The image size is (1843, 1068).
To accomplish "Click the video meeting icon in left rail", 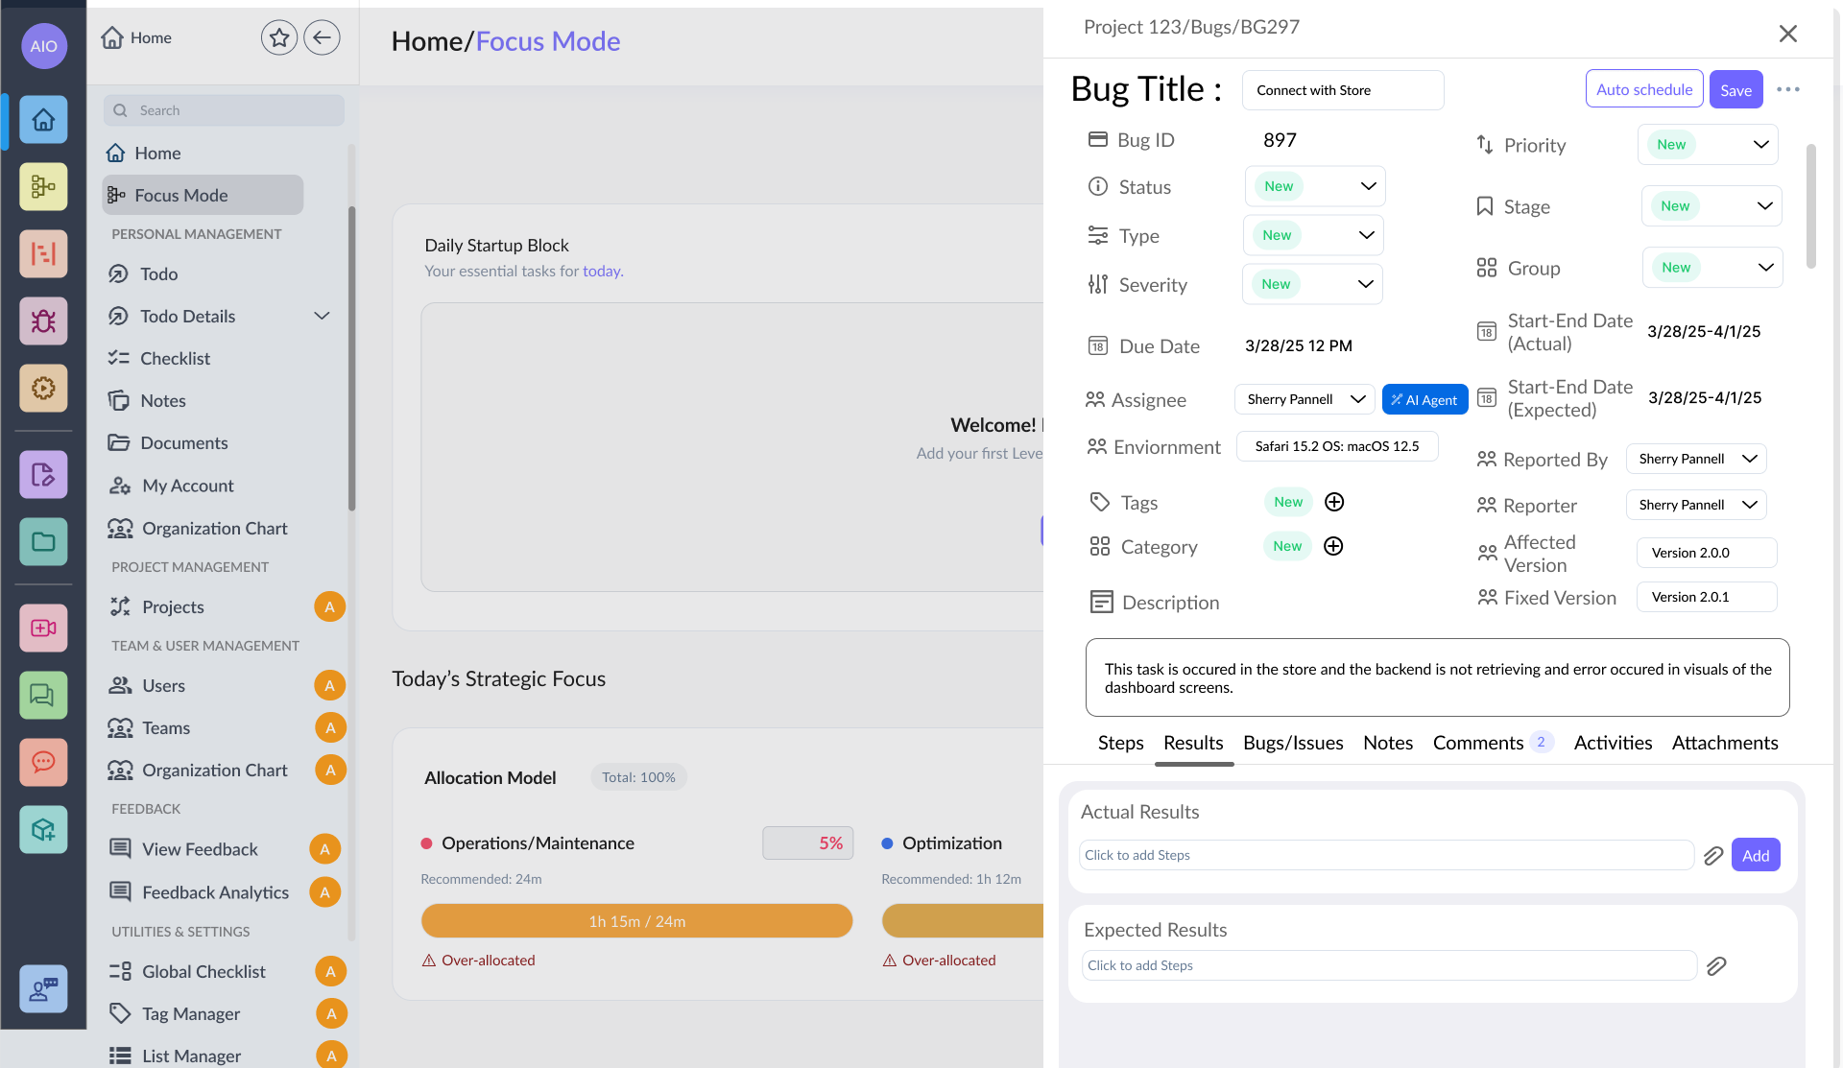I will [43, 628].
